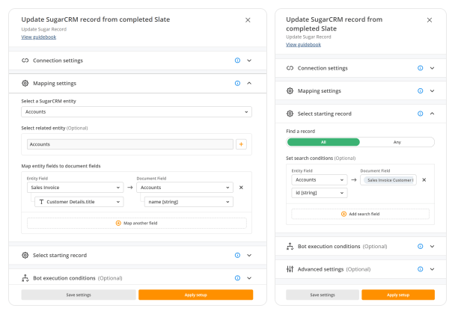455x314 pixels.
Task: Remove the Accounts search condition row
Action: [x=424, y=179]
